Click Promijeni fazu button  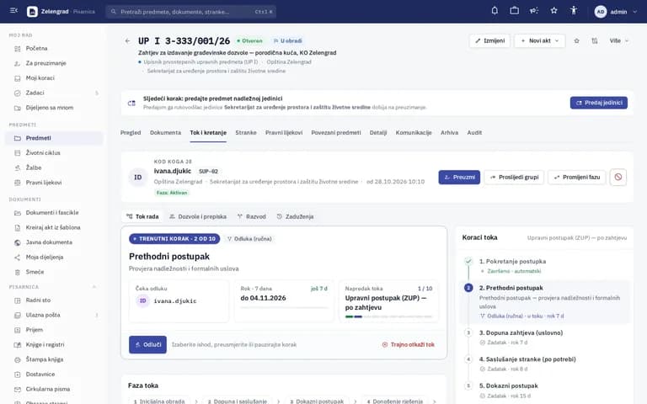coord(577,178)
